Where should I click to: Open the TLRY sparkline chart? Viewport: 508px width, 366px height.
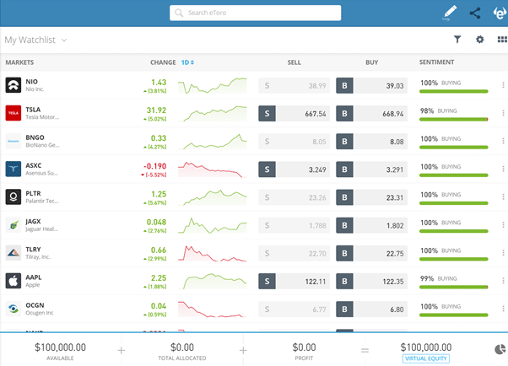(213, 253)
